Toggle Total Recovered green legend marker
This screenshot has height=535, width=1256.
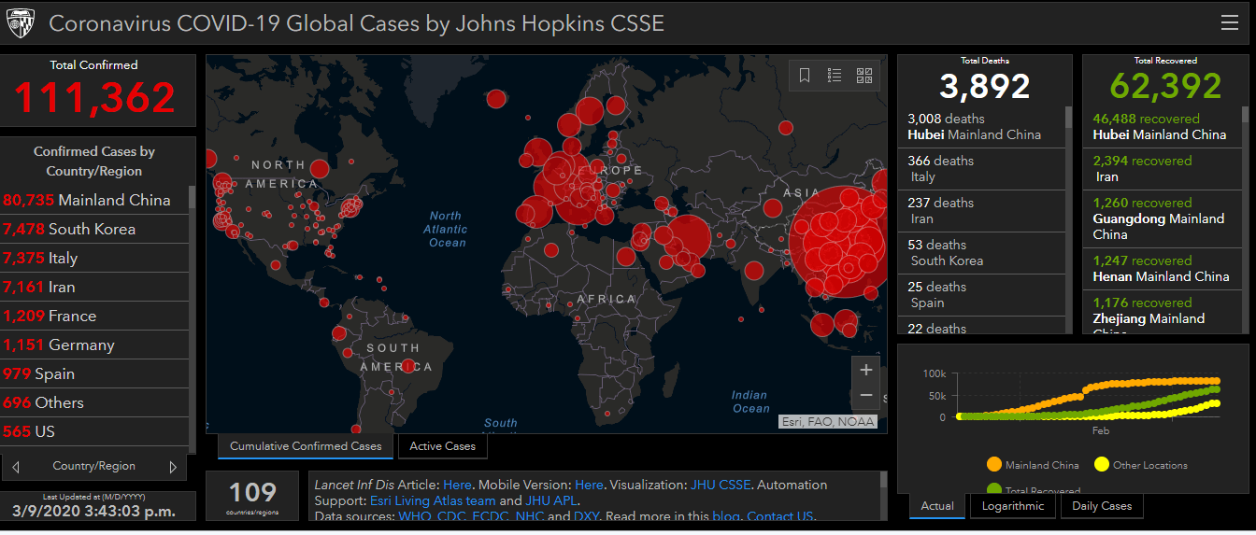click(994, 489)
